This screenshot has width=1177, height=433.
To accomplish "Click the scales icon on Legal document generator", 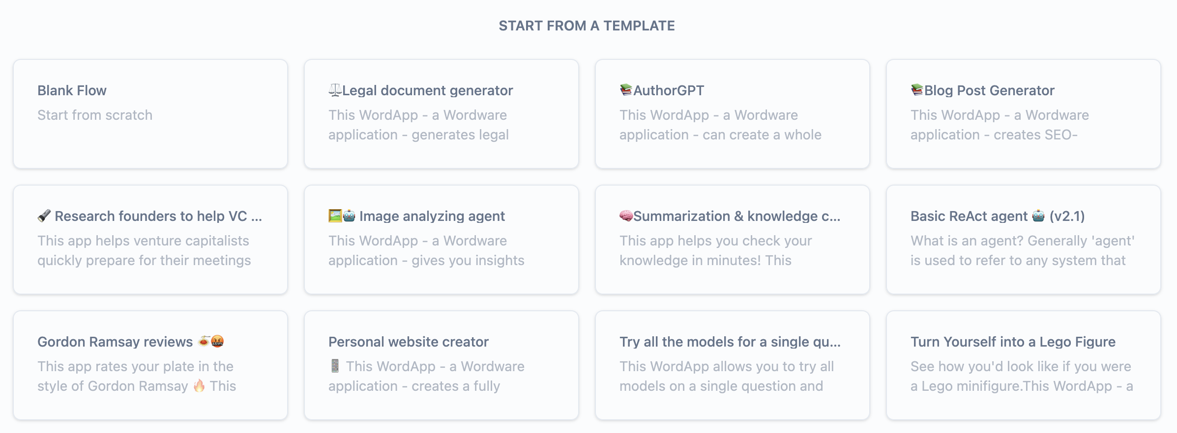I will click(x=335, y=90).
